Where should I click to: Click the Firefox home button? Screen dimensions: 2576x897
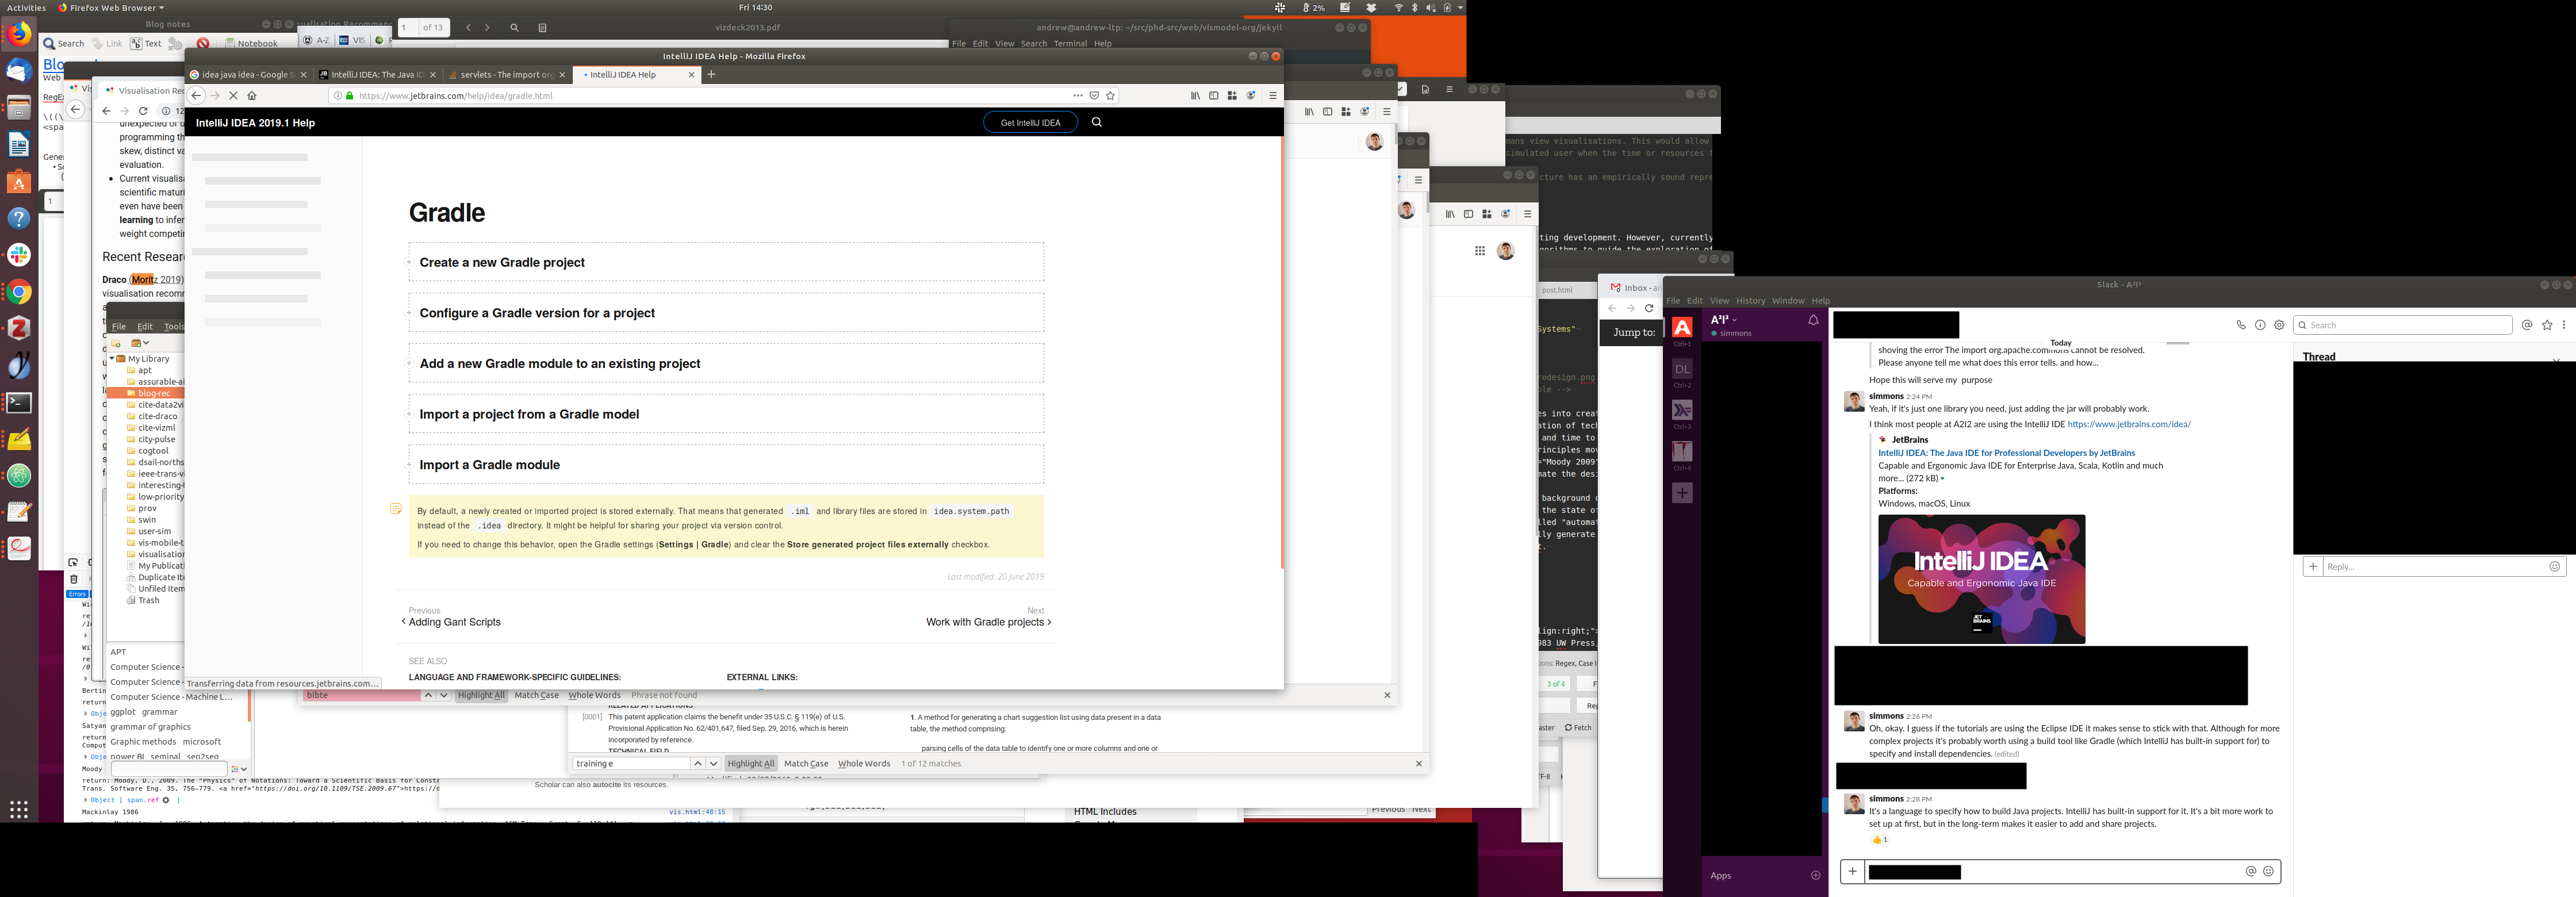[x=252, y=96]
